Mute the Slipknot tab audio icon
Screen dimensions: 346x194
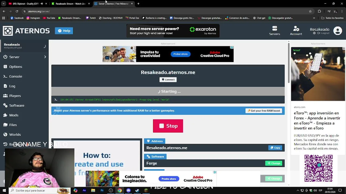coord(42,4)
